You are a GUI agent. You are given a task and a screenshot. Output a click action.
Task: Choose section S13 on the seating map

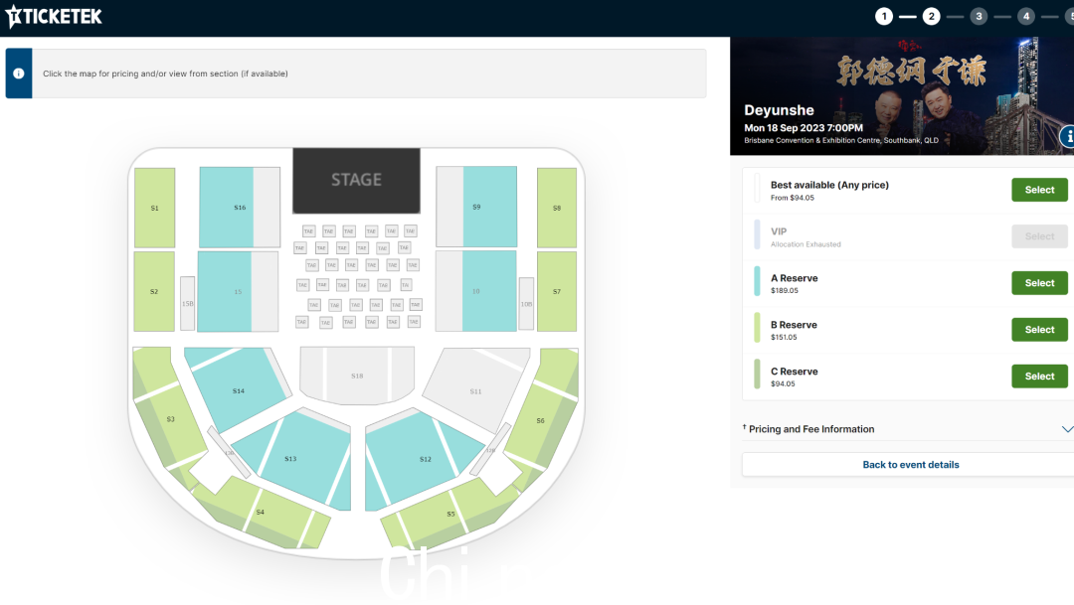[x=291, y=457]
